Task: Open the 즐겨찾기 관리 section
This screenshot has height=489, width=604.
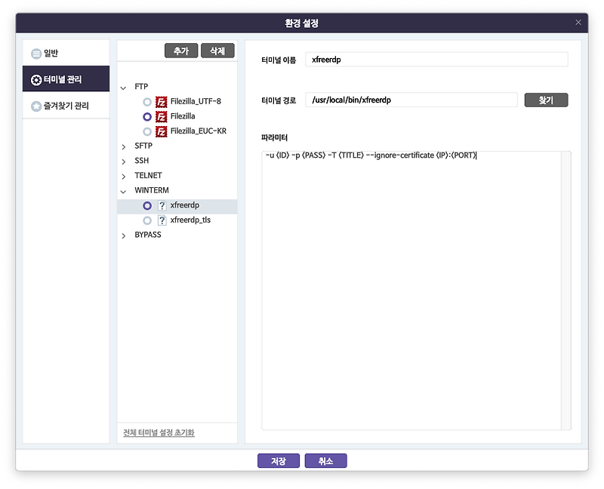Action: click(x=64, y=106)
